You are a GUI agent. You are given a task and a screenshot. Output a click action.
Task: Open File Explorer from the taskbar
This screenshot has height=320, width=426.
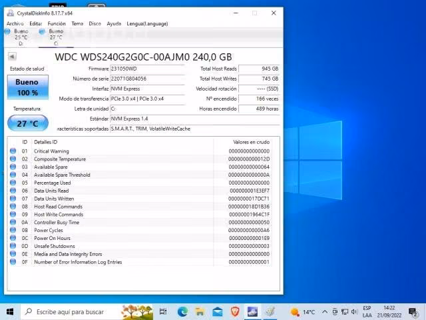pyautogui.click(x=200, y=312)
